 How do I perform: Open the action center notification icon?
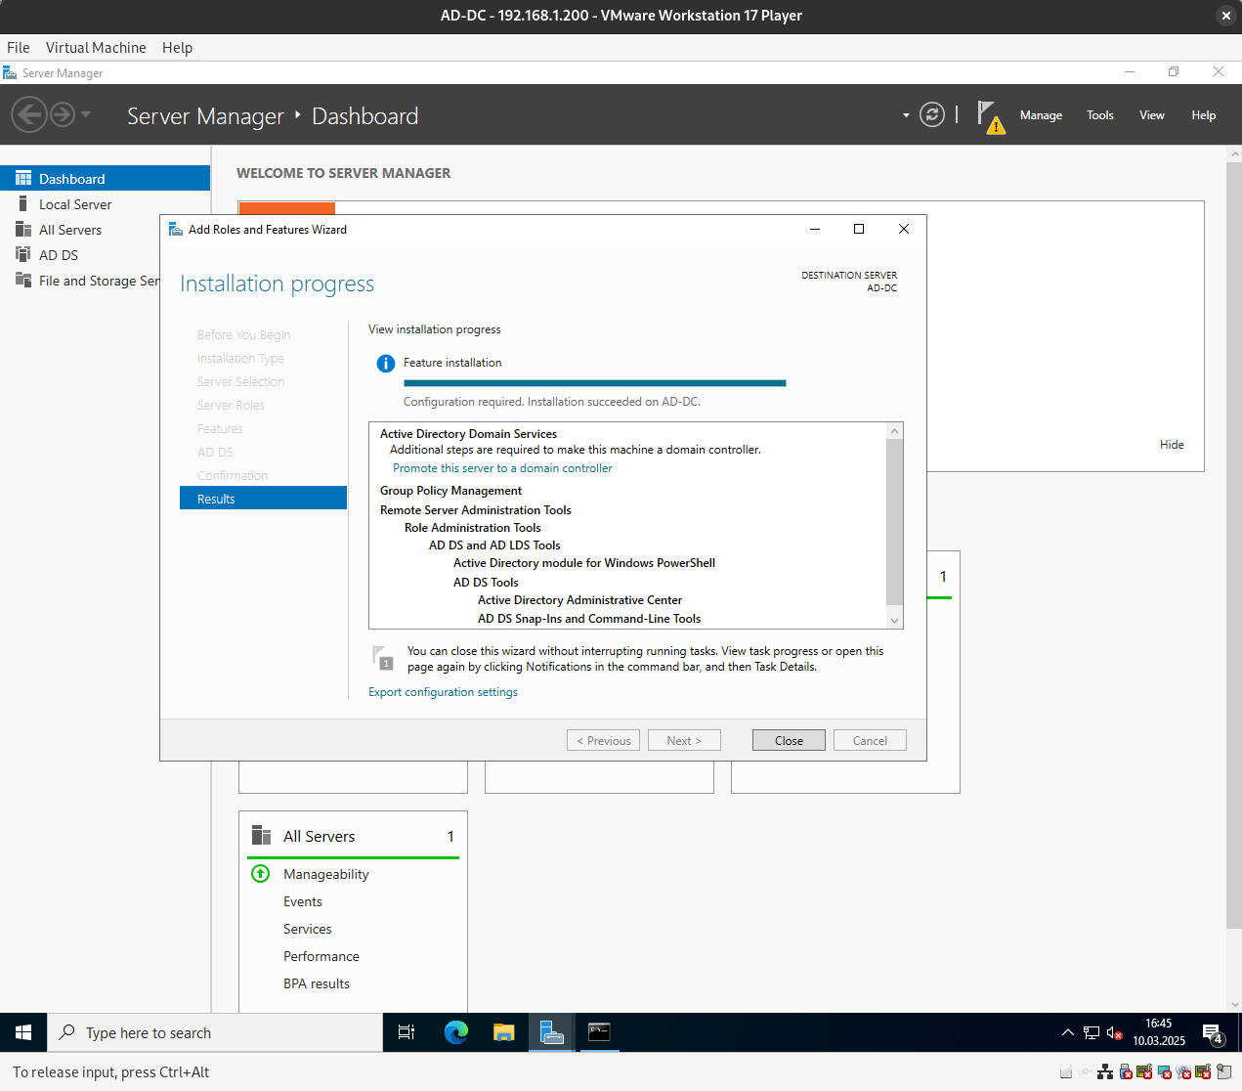coord(1212,1033)
